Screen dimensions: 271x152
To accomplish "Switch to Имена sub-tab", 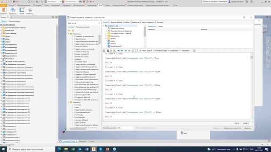I will [160, 26].
